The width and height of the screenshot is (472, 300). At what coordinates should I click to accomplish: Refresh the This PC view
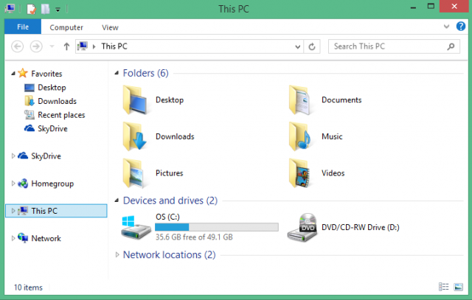(312, 46)
